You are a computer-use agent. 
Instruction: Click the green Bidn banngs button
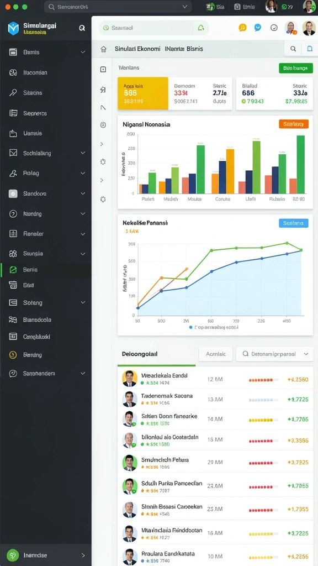296,68
